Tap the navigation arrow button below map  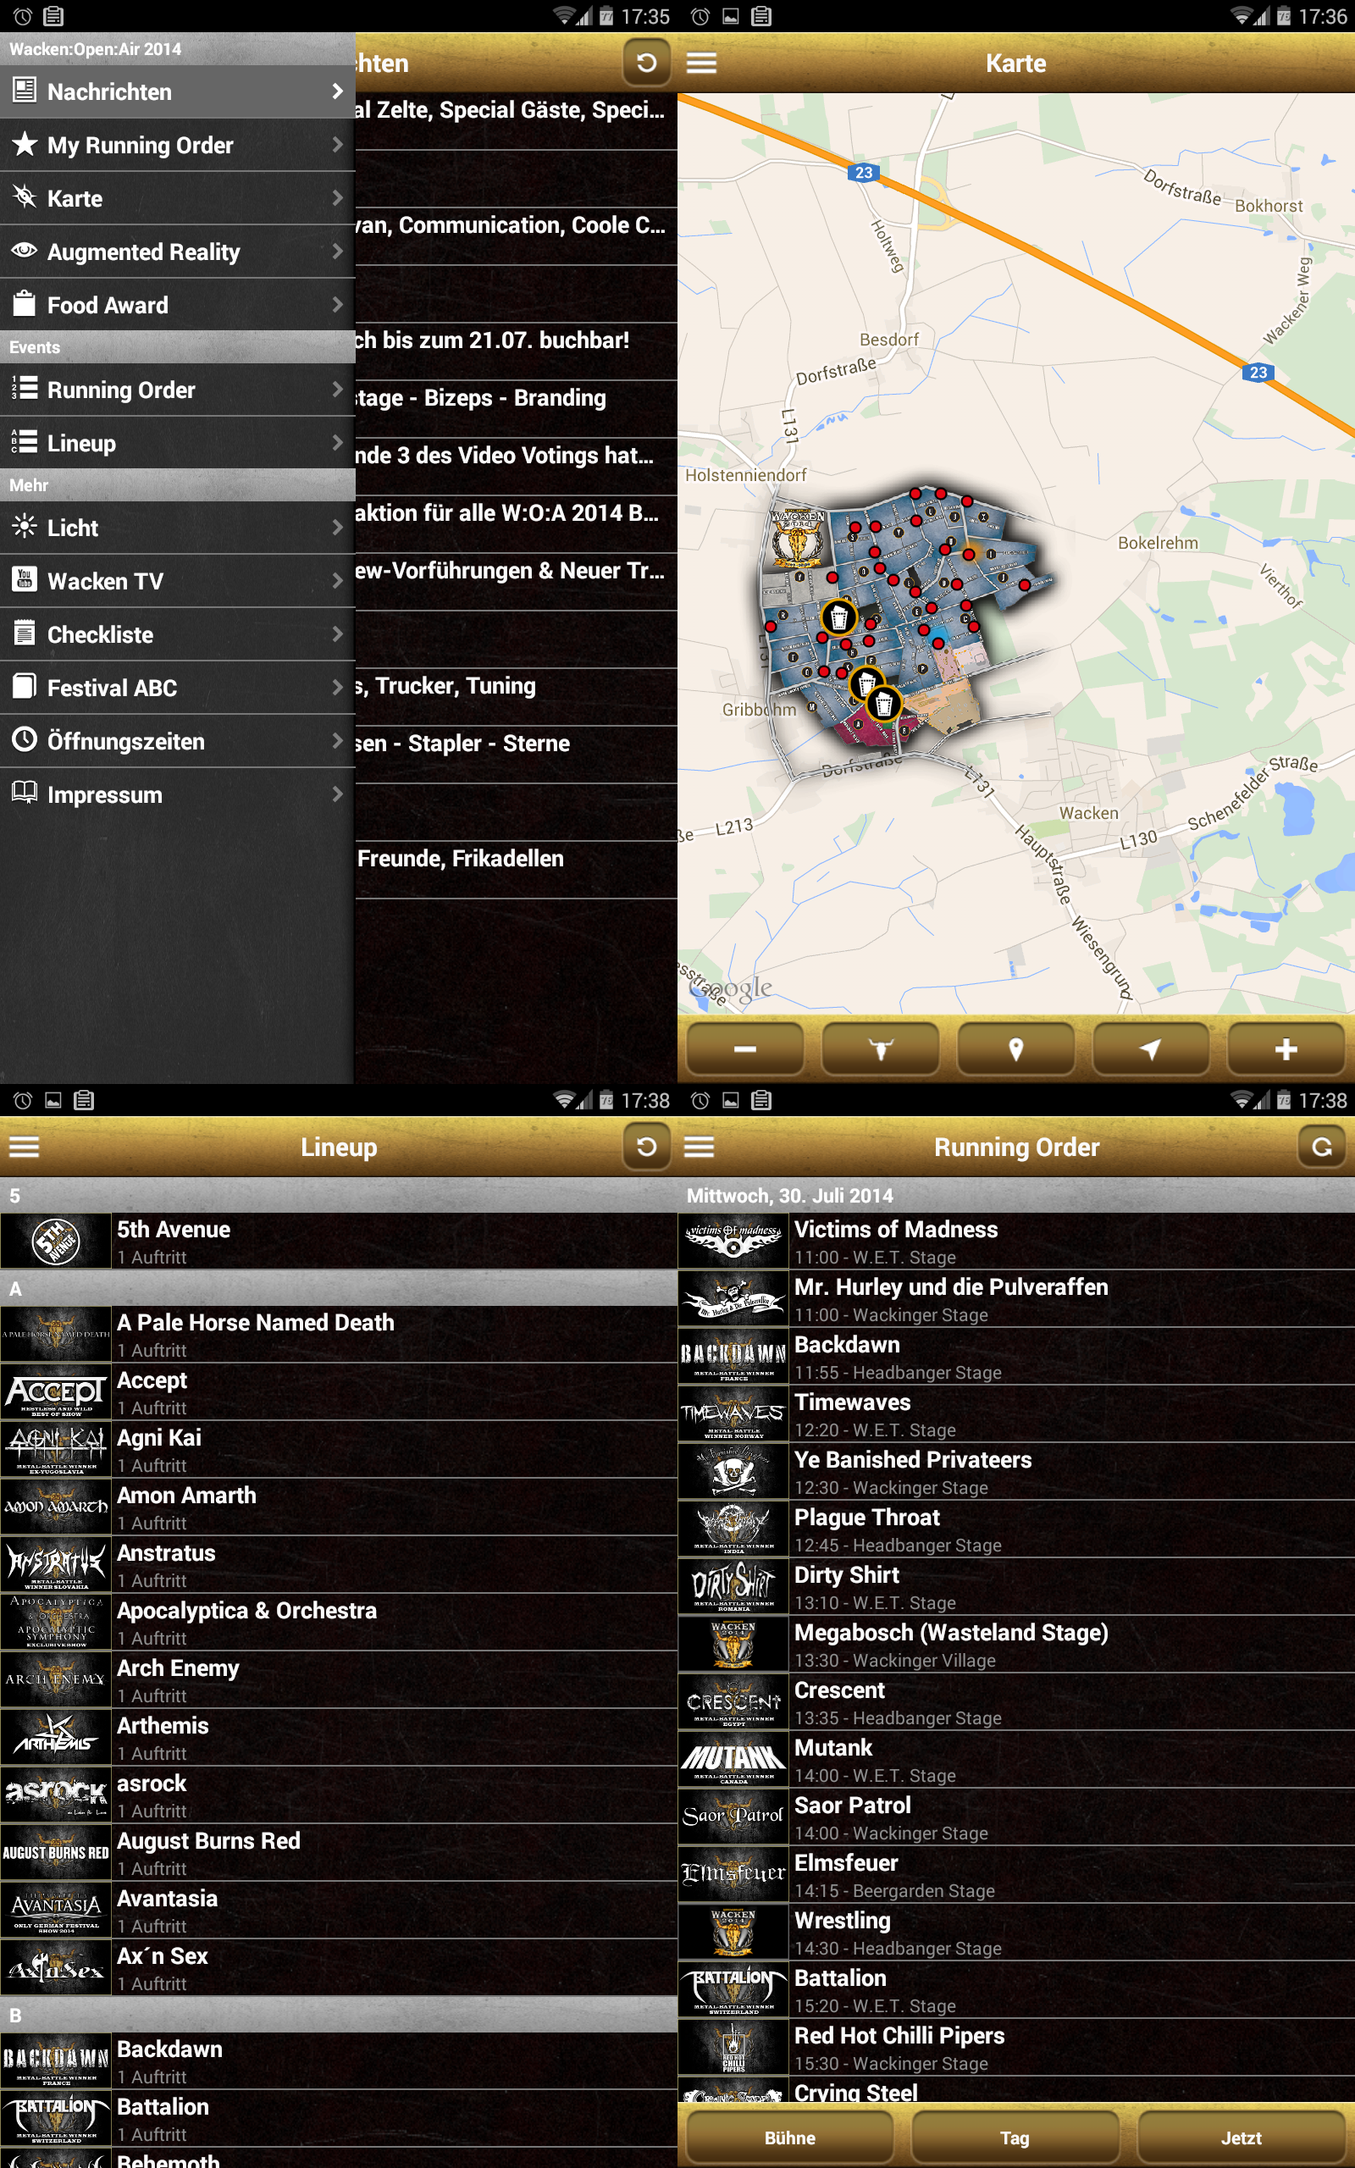click(x=1151, y=1049)
